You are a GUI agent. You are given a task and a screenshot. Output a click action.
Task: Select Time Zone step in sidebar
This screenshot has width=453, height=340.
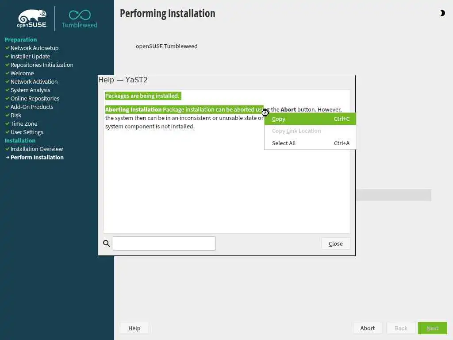pos(24,124)
